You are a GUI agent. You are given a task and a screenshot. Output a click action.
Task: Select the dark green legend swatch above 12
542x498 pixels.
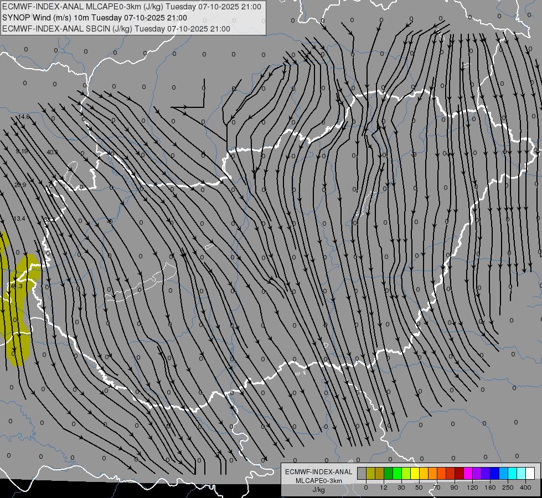[388, 473]
